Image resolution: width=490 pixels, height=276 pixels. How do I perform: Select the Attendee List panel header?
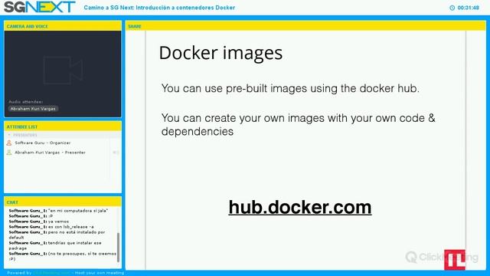pyautogui.click(x=63, y=127)
